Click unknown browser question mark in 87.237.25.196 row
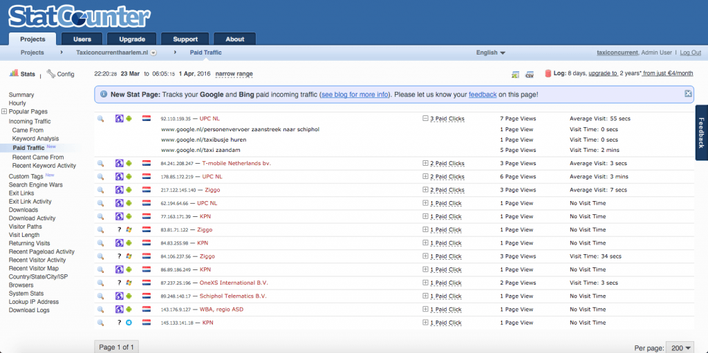The width and height of the screenshot is (708, 353). [x=119, y=283]
